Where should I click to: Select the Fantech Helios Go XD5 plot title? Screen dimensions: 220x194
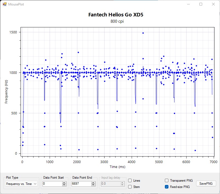pos(116,15)
